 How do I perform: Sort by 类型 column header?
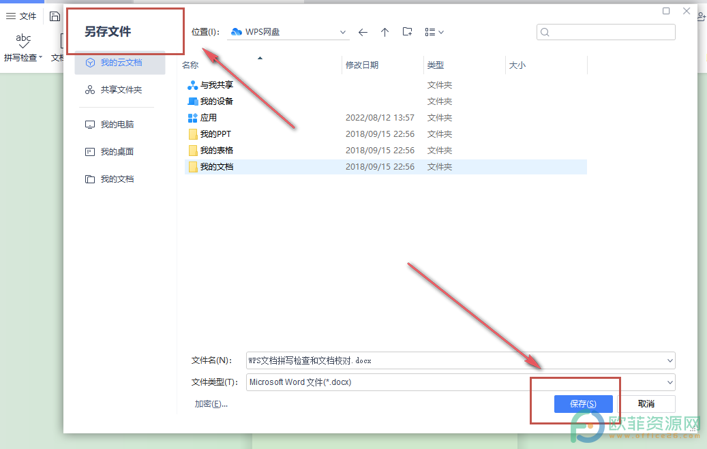point(436,65)
